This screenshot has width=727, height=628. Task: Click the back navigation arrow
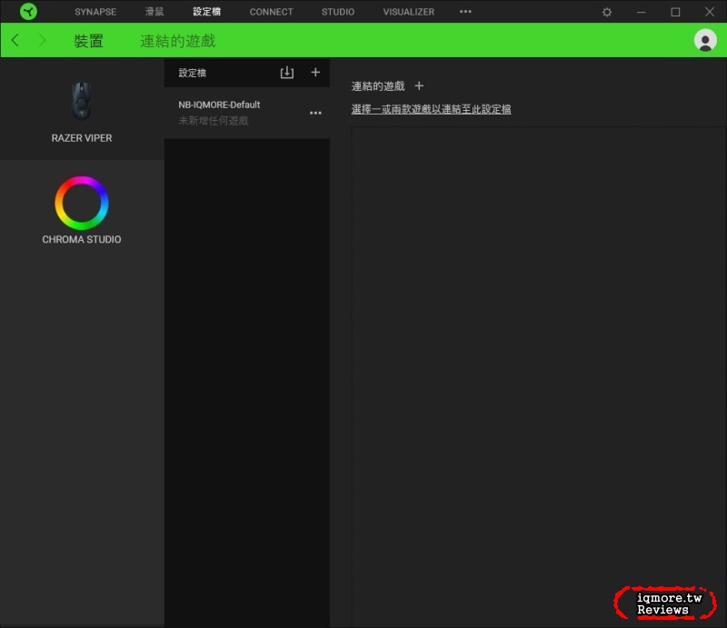[x=15, y=41]
